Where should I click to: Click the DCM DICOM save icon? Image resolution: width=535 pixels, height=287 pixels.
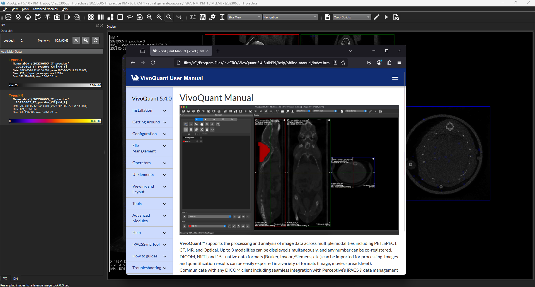[77, 17]
